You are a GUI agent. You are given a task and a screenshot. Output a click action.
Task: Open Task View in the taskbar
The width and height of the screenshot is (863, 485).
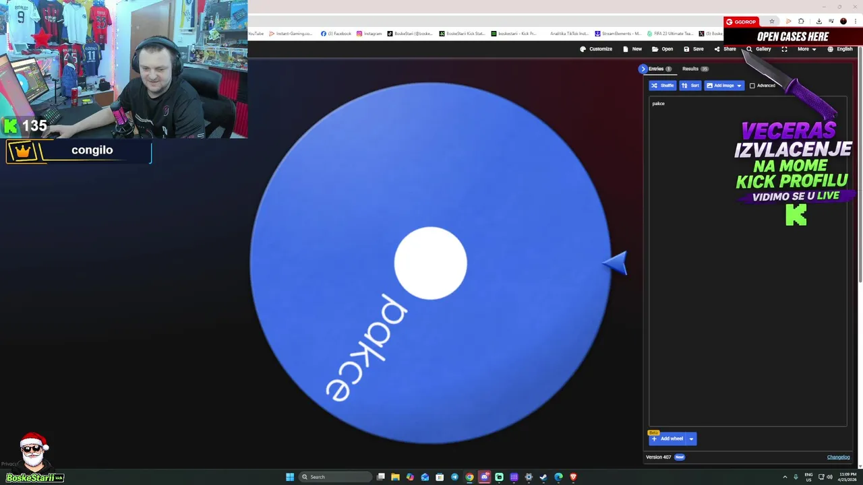click(x=381, y=477)
